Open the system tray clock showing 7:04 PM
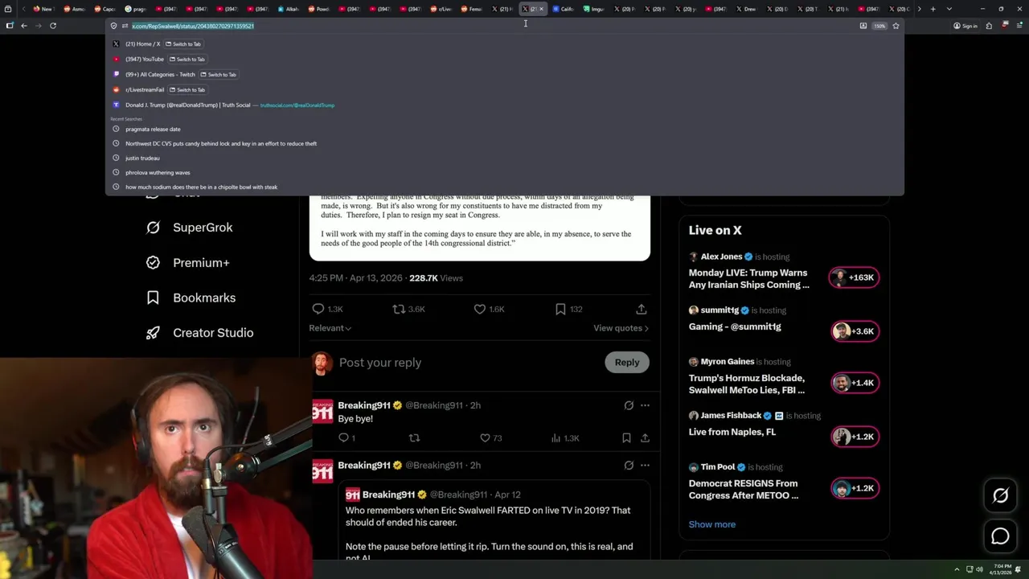This screenshot has width=1029, height=579. coord(1002,569)
